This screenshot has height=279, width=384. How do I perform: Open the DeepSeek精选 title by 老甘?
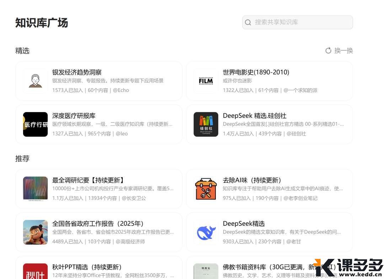coord(244,224)
